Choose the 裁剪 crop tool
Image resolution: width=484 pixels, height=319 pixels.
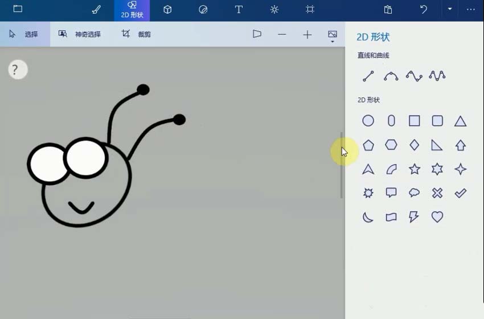[x=136, y=34]
